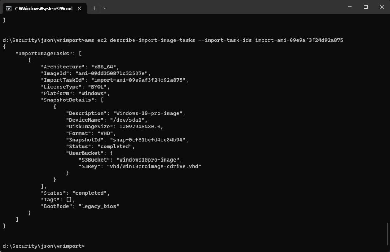Click the "ImportTaskId" line in output

pos(115,80)
